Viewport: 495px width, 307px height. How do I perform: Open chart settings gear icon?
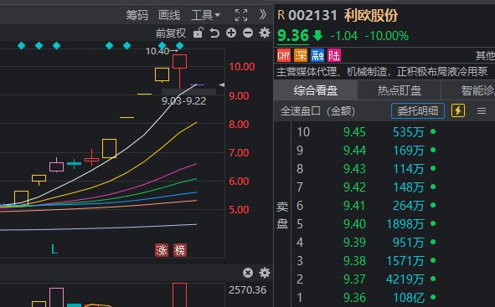pos(265,33)
